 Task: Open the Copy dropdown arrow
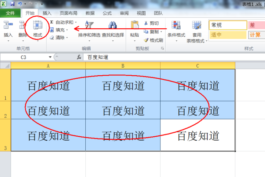161,32
